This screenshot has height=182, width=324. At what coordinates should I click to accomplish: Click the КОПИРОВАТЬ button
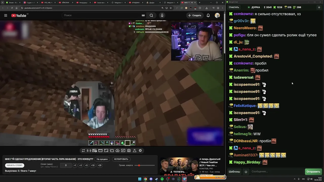[121, 159]
